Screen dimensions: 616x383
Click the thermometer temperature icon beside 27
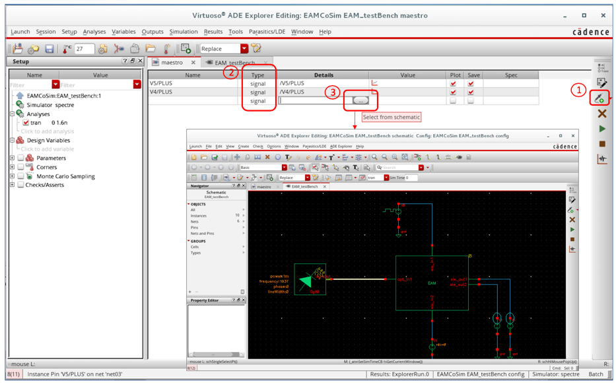(66, 49)
